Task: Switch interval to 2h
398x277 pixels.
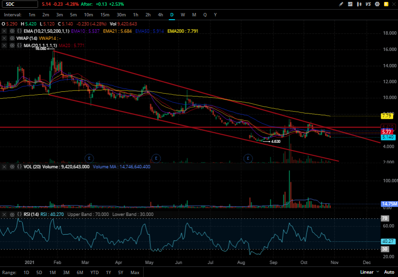Action: (148, 15)
